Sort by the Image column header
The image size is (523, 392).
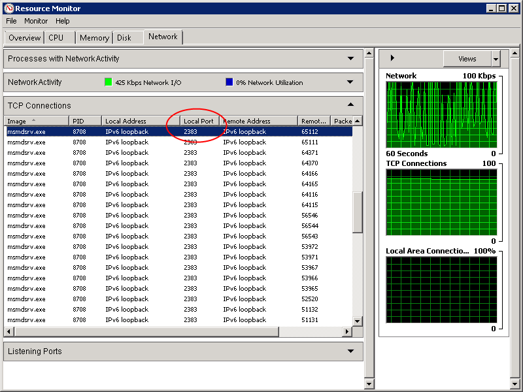pos(36,121)
